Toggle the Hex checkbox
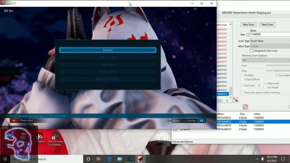Viewport: 290px width, 163px height. click(x=248, y=34)
